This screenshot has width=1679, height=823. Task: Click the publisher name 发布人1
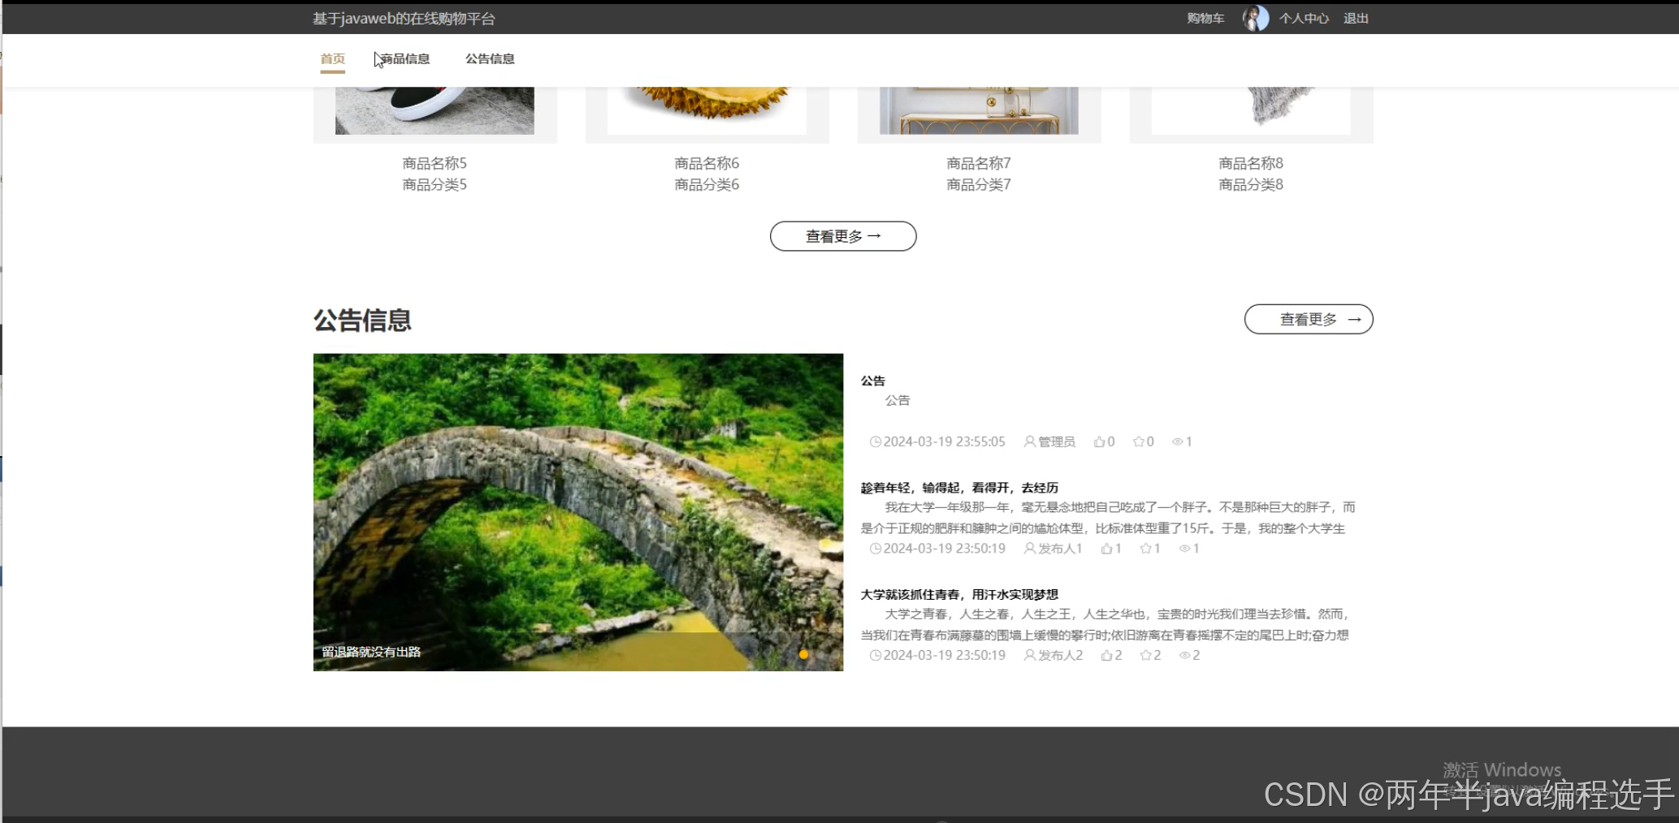coord(1060,549)
